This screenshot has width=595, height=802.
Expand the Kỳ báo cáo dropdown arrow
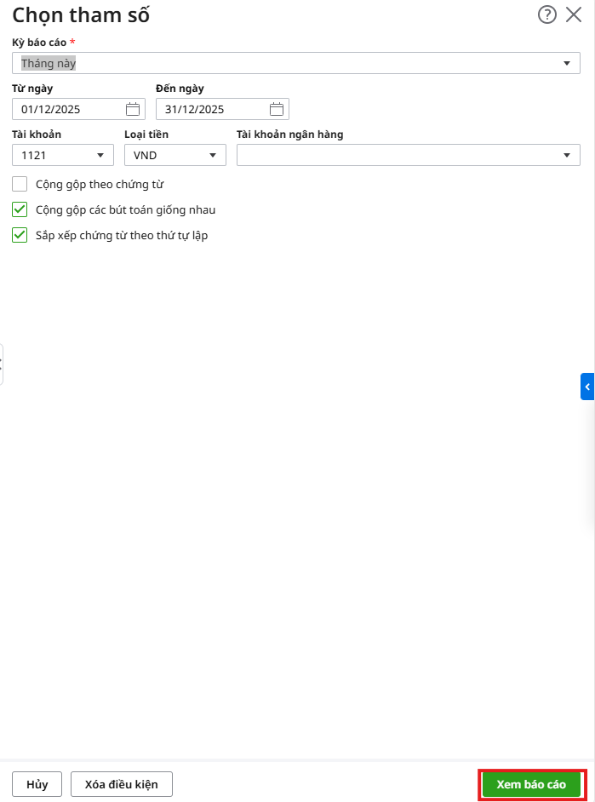click(567, 64)
